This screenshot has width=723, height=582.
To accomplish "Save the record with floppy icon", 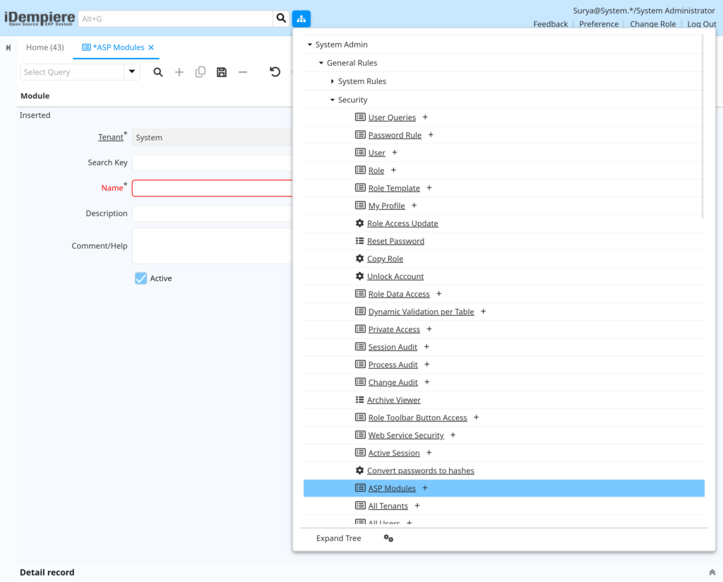I will 222,72.
